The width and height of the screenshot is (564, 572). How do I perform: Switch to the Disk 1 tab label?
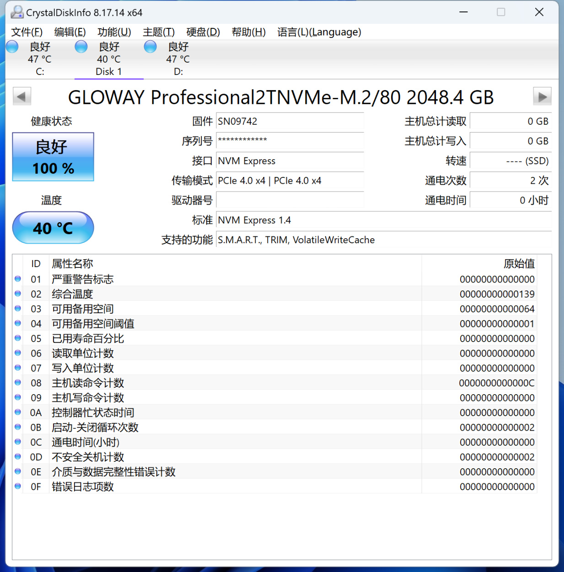pos(109,72)
